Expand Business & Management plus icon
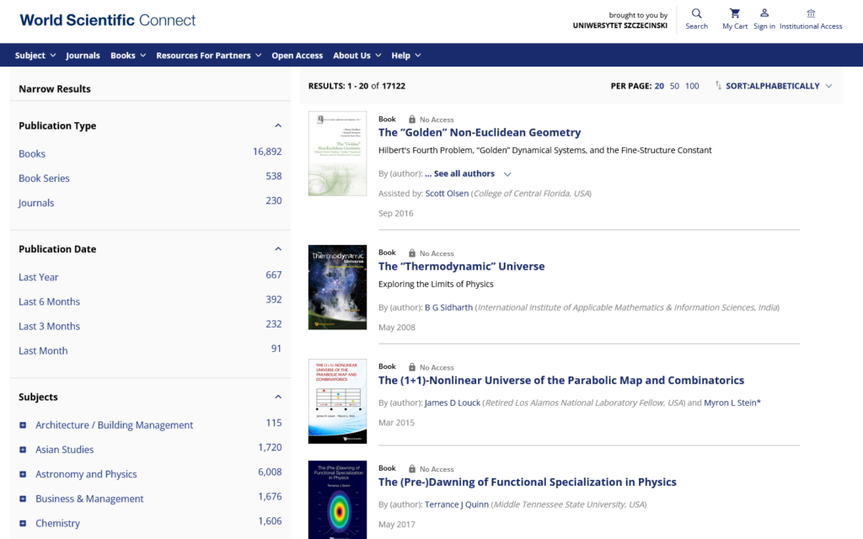This screenshot has height=539, width=863. [23, 499]
